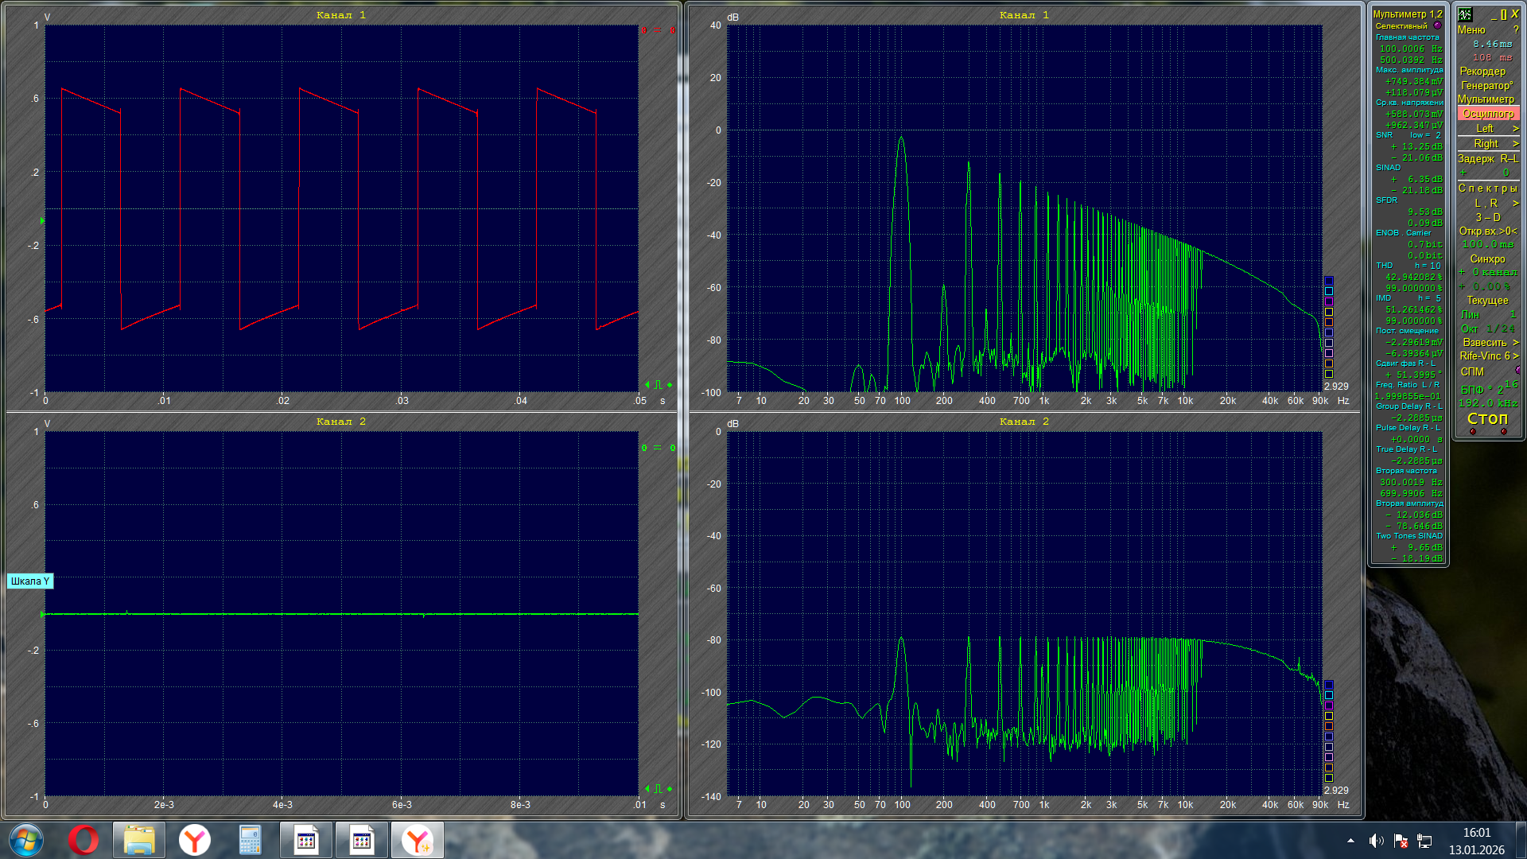Click the taskbar volume speaker icon

tap(1376, 841)
